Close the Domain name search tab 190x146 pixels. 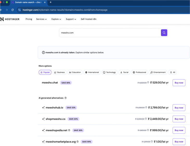coord(45,2)
